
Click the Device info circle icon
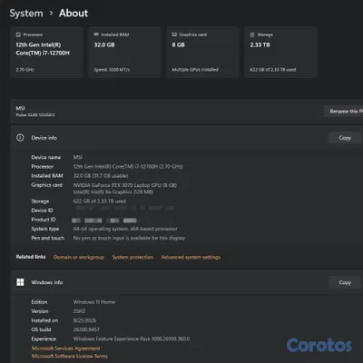click(x=20, y=138)
